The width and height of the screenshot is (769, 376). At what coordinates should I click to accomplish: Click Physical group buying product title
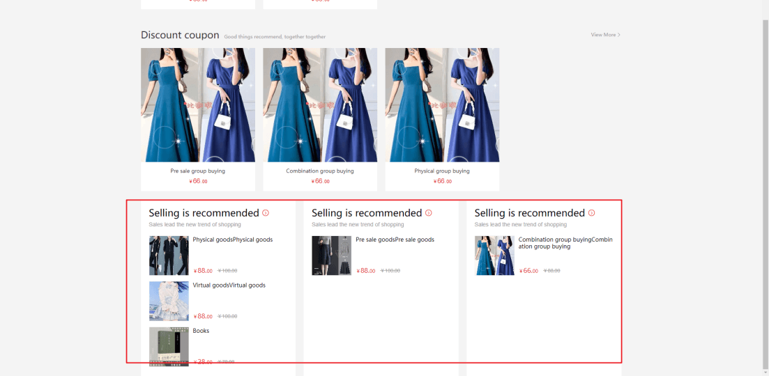click(x=442, y=171)
